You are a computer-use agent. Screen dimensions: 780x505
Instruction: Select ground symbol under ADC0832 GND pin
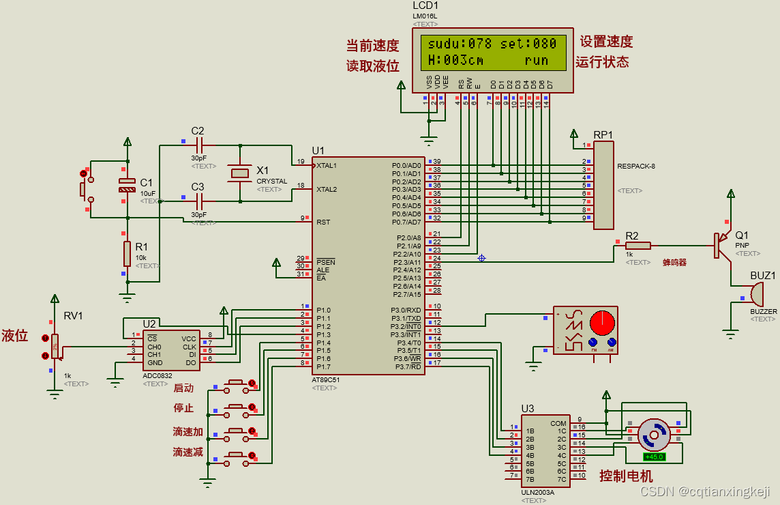(x=115, y=383)
